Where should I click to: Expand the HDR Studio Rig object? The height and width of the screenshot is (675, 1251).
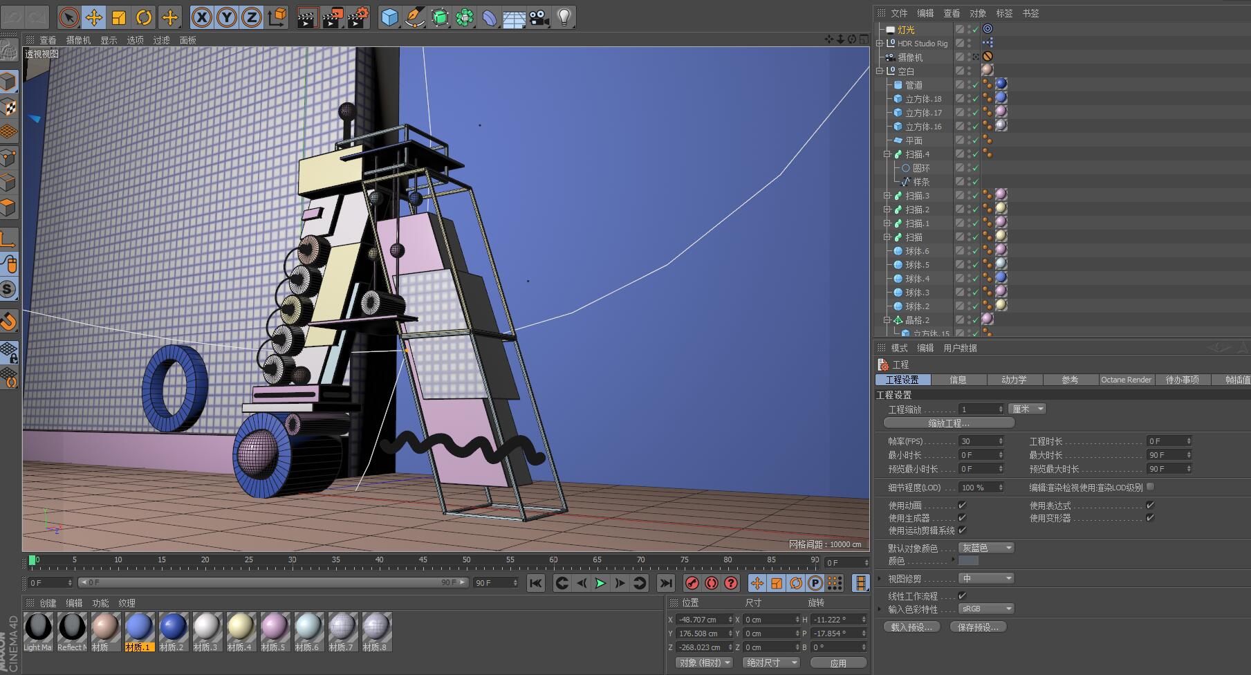point(880,43)
